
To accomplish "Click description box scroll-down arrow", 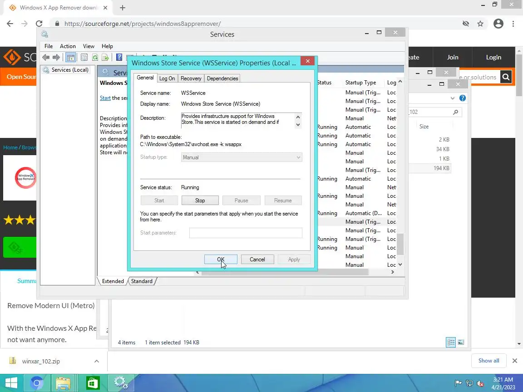I will tap(298, 125).
